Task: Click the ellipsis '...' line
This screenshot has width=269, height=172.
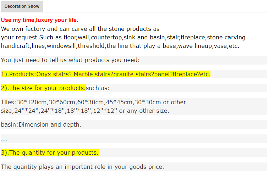Action: [x=4, y=139]
